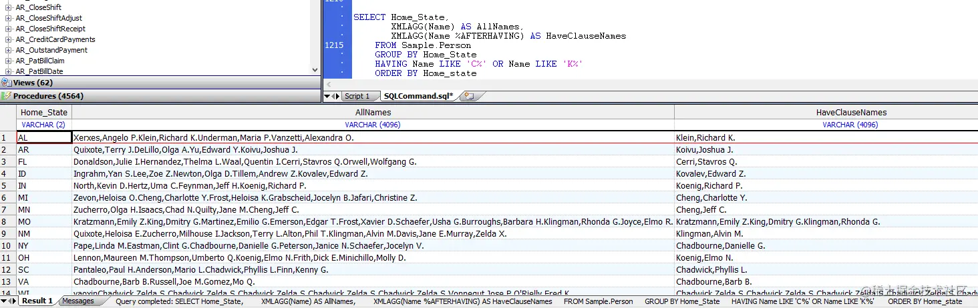Open a new script tab icon
The width and height of the screenshot is (978, 308).
(469, 96)
